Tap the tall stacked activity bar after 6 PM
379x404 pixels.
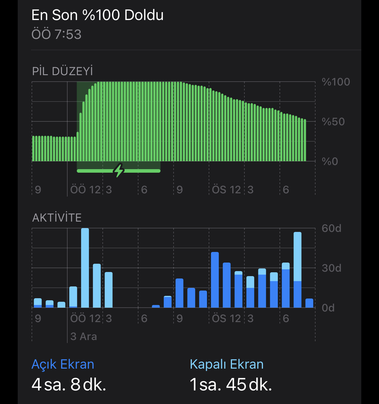298,270
